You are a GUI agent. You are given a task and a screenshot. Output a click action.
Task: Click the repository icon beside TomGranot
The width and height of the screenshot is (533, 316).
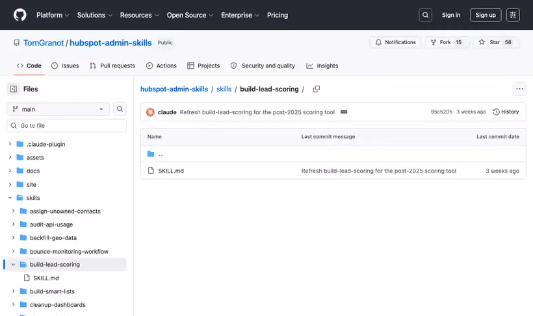click(16, 43)
